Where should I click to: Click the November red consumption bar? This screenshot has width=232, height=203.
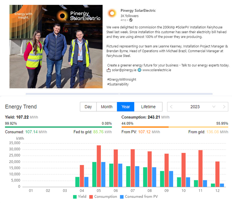201,168
